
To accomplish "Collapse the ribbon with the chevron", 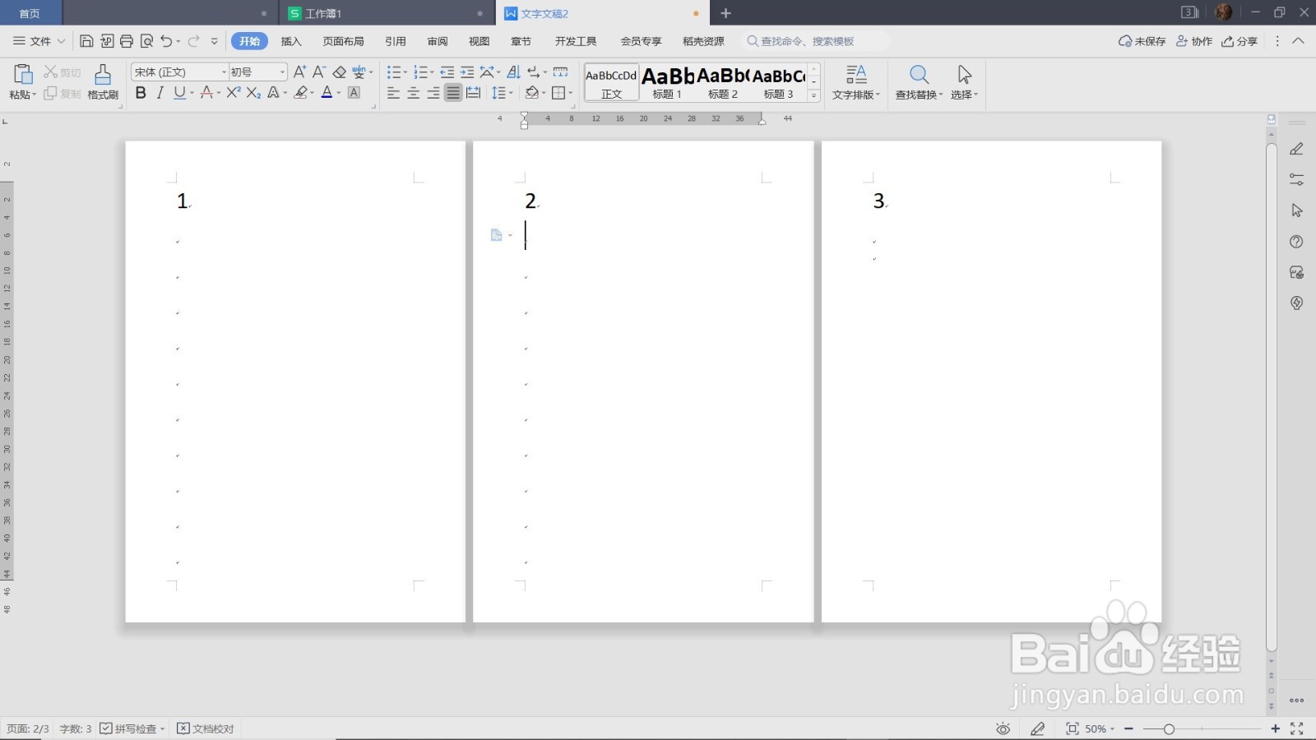I will [x=1299, y=41].
